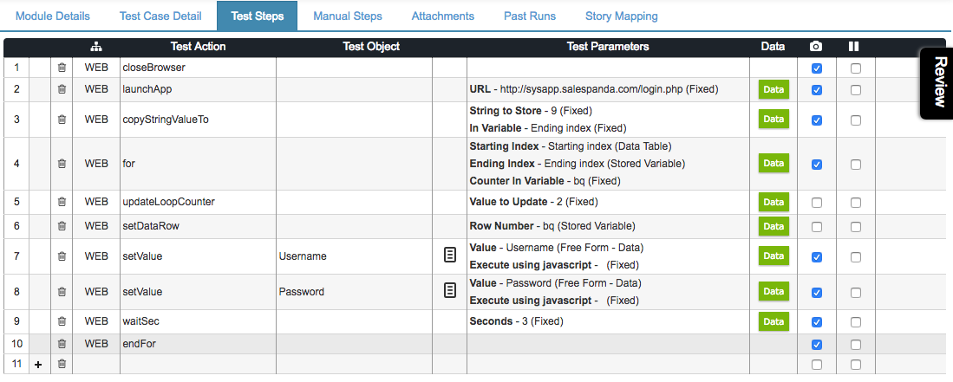Toggle screenshot checkbox for endFor step

point(817,345)
